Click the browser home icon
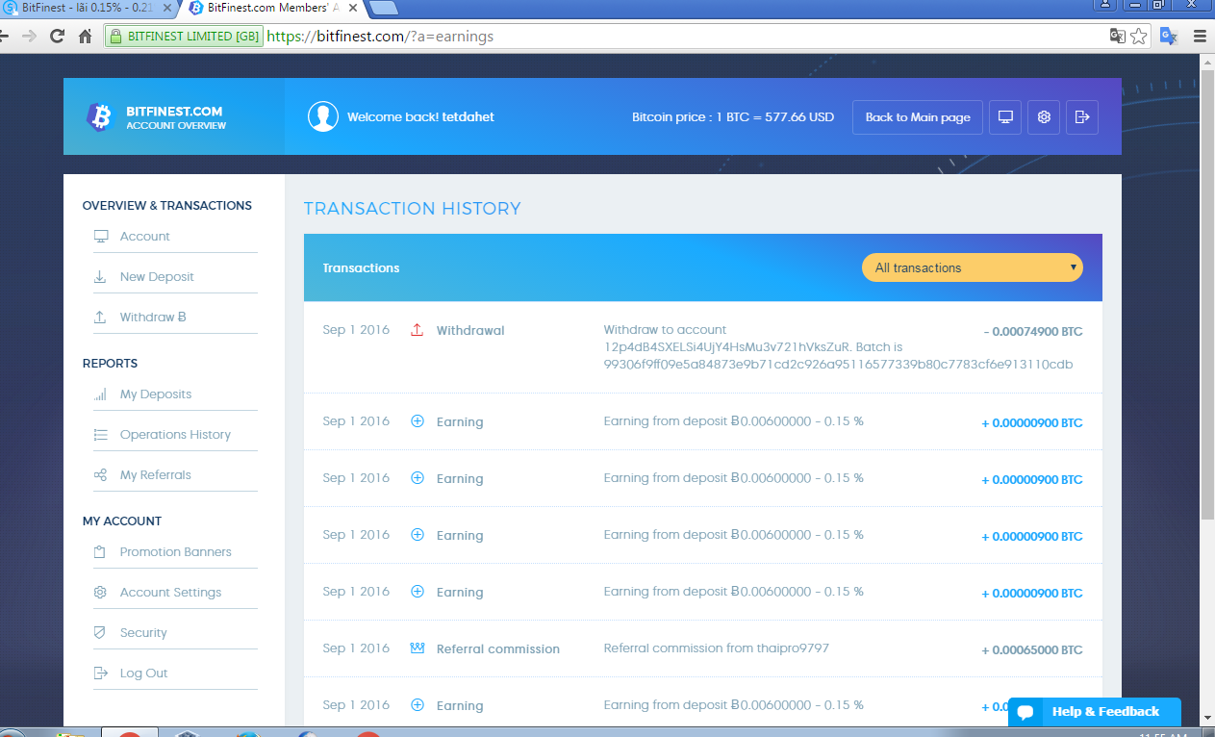The width and height of the screenshot is (1215, 737). click(x=85, y=37)
